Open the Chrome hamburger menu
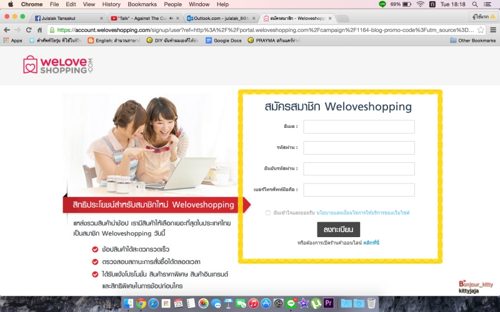The image size is (500, 312). [x=493, y=30]
